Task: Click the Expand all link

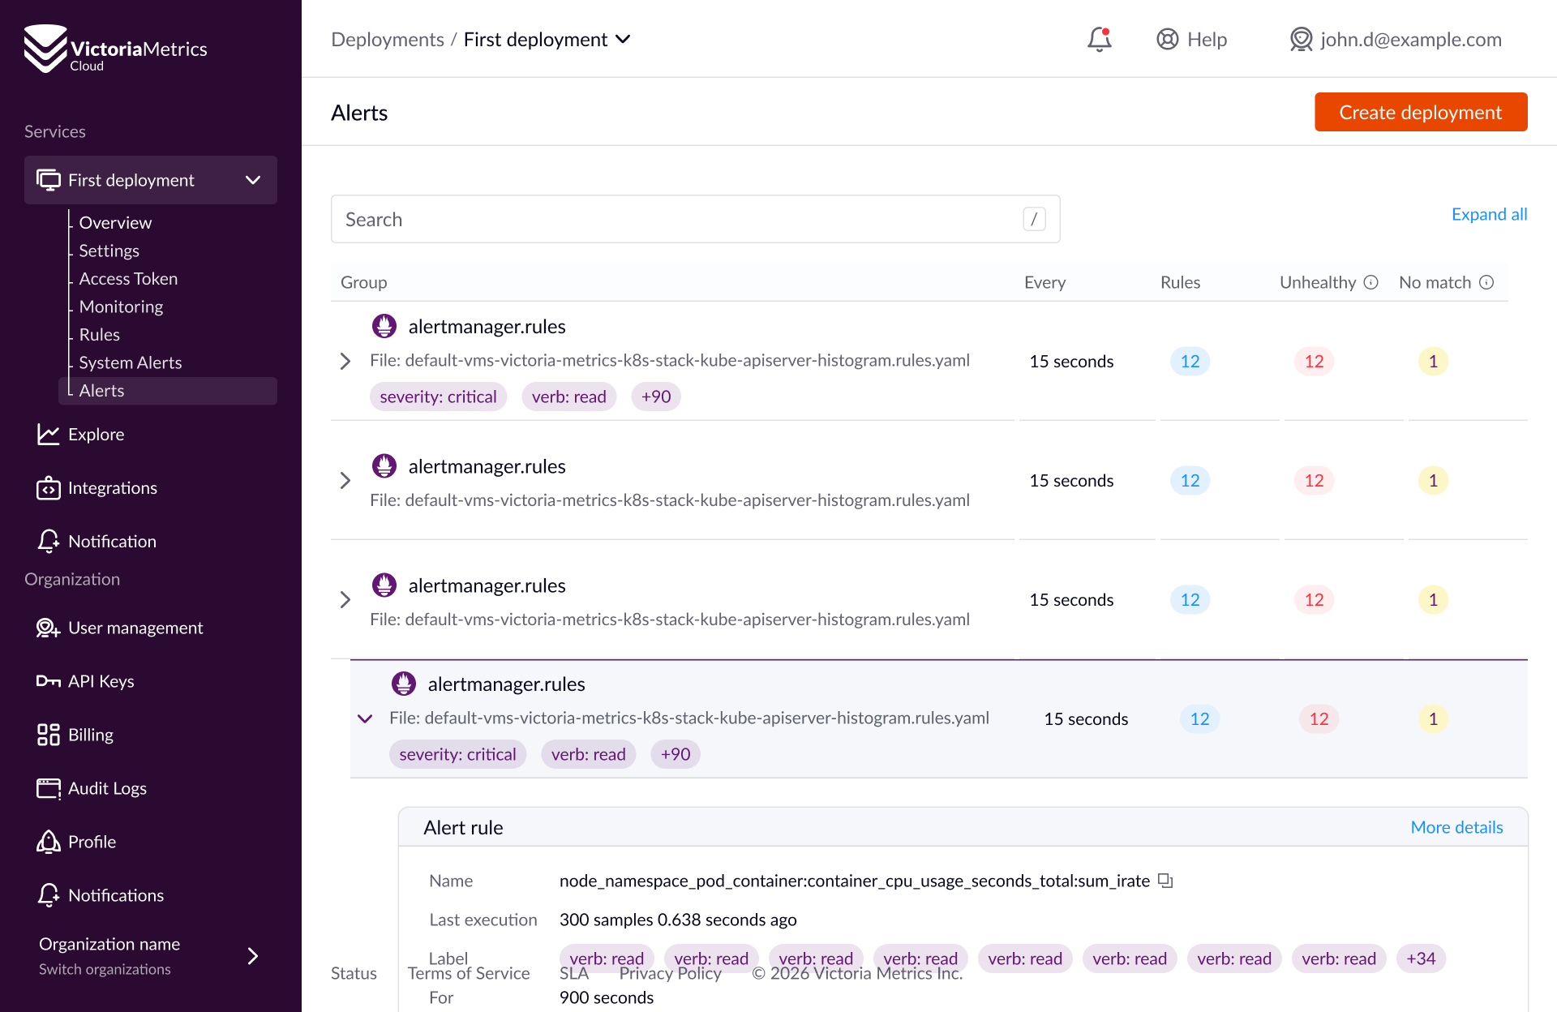Action: point(1489,214)
